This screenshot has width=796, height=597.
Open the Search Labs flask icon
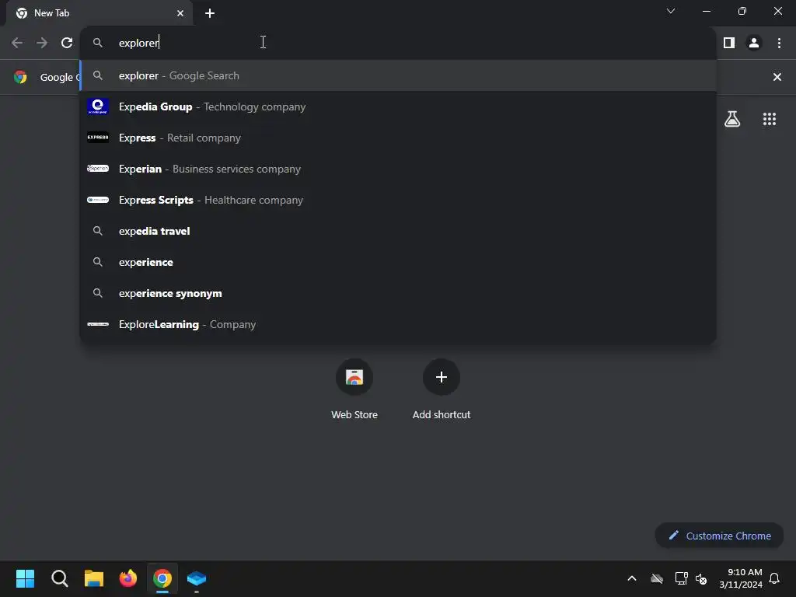tap(732, 119)
